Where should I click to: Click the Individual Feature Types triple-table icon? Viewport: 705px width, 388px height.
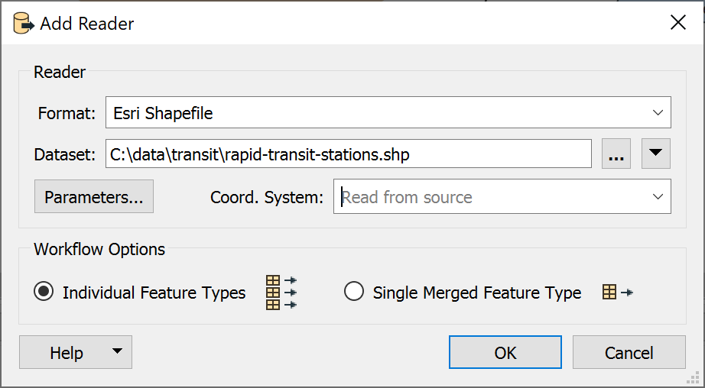281,293
